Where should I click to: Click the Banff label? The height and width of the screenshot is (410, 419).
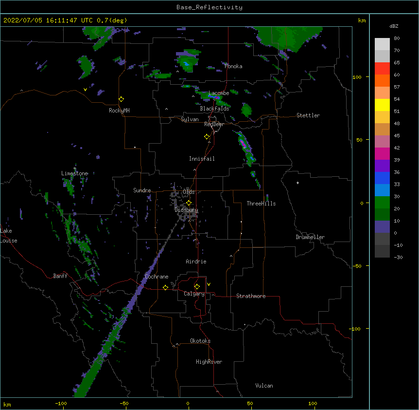point(60,276)
